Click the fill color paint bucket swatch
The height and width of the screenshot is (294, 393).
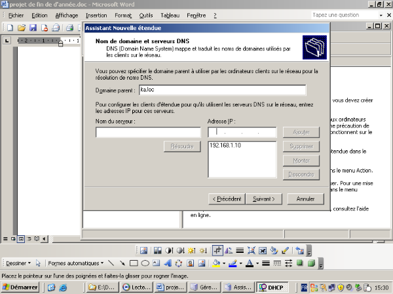[x=215, y=263]
